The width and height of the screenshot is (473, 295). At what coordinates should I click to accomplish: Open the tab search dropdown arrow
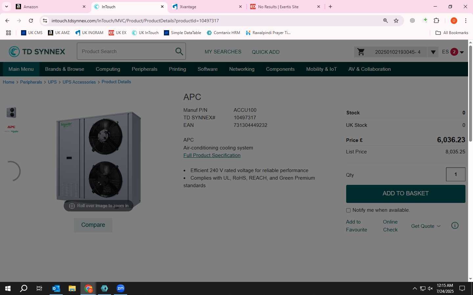pyautogui.click(x=6, y=7)
